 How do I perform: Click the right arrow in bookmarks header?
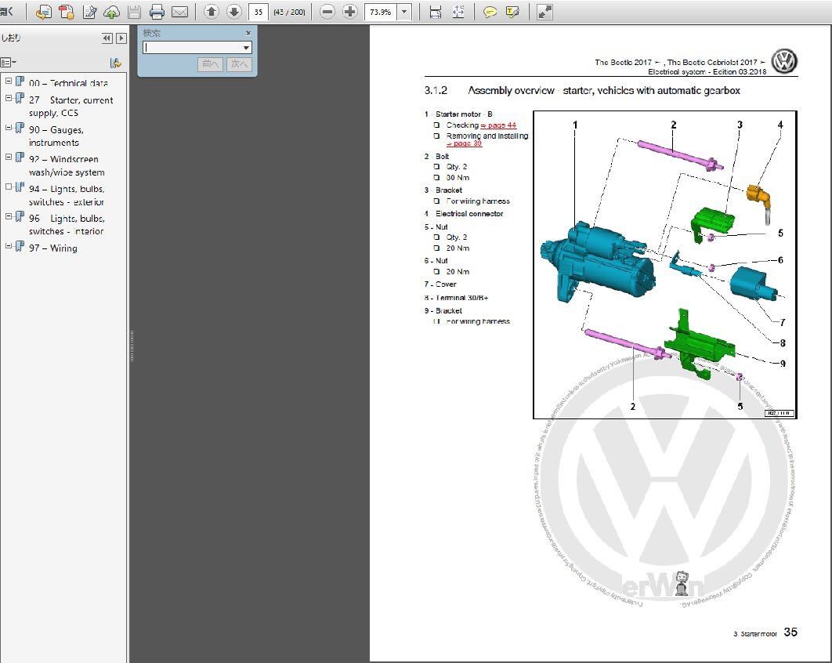[121, 38]
